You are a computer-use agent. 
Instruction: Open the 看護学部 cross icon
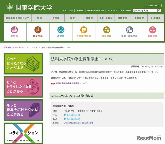(152, 30)
